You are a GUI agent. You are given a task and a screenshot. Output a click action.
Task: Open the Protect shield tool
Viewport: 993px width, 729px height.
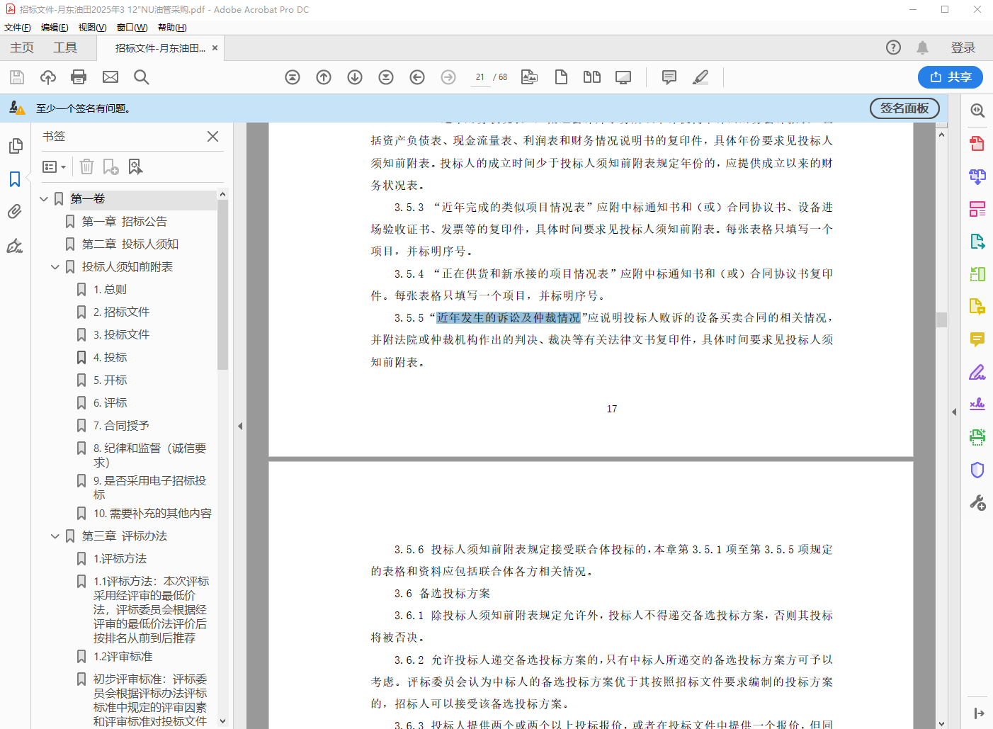point(977,470)
